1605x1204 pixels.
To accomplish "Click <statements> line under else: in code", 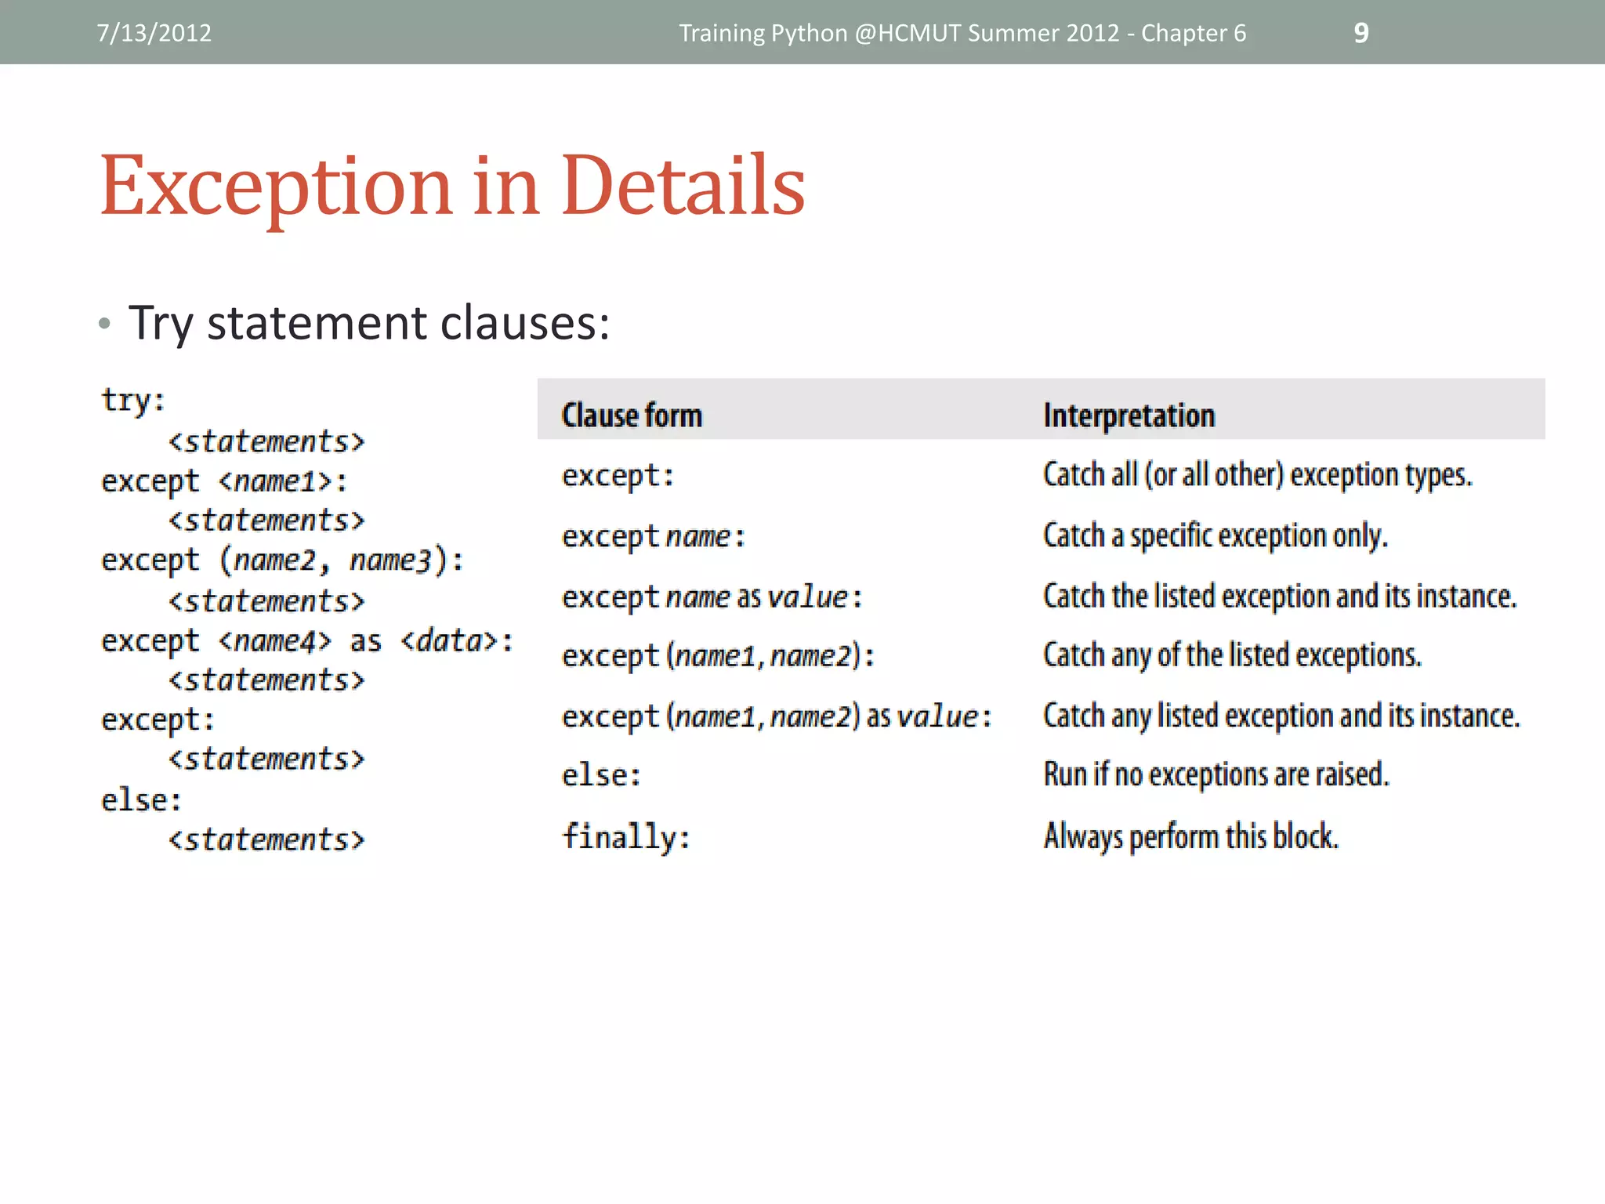I will pyautogui.click(x=267, y=840).
